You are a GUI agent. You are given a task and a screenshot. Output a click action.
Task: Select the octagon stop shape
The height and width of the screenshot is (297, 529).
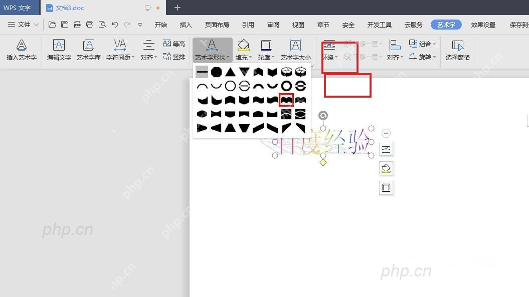click(216, 72)
